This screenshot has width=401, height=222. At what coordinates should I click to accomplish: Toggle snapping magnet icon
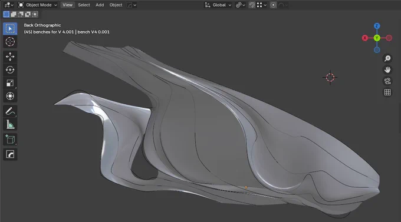tap(252, 5)
